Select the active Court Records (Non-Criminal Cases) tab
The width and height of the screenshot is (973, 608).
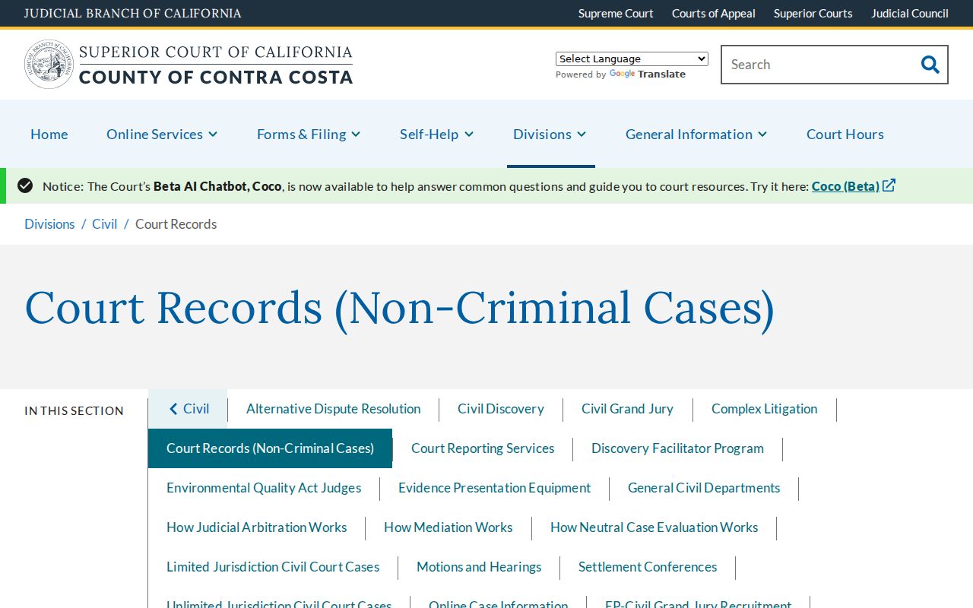point(270,448)
